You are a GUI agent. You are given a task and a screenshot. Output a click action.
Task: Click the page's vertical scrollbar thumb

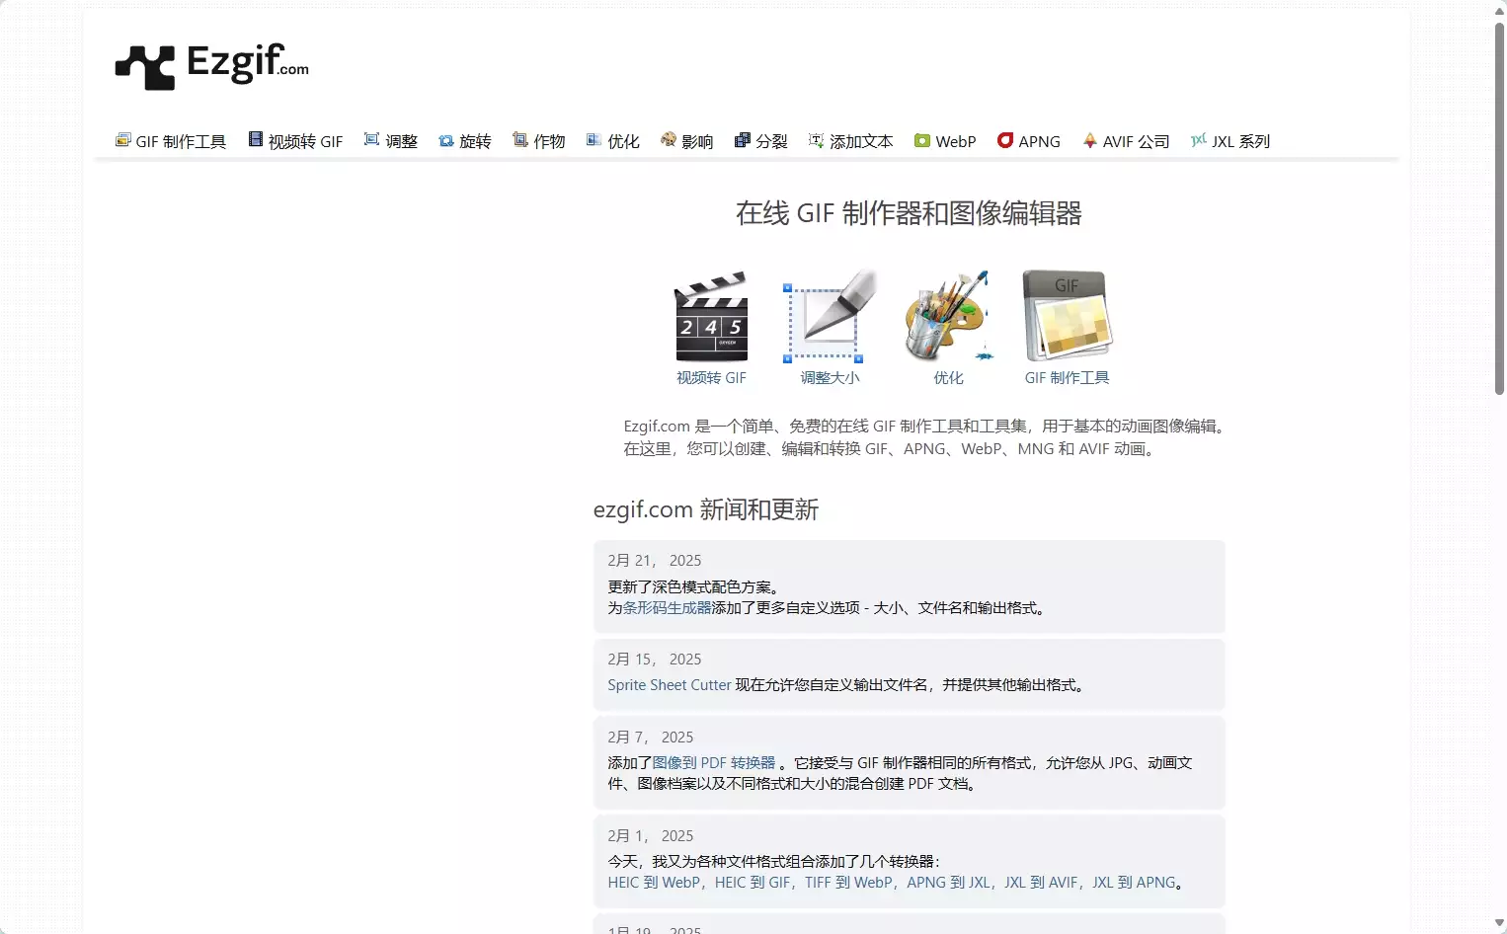[1499, 207]
